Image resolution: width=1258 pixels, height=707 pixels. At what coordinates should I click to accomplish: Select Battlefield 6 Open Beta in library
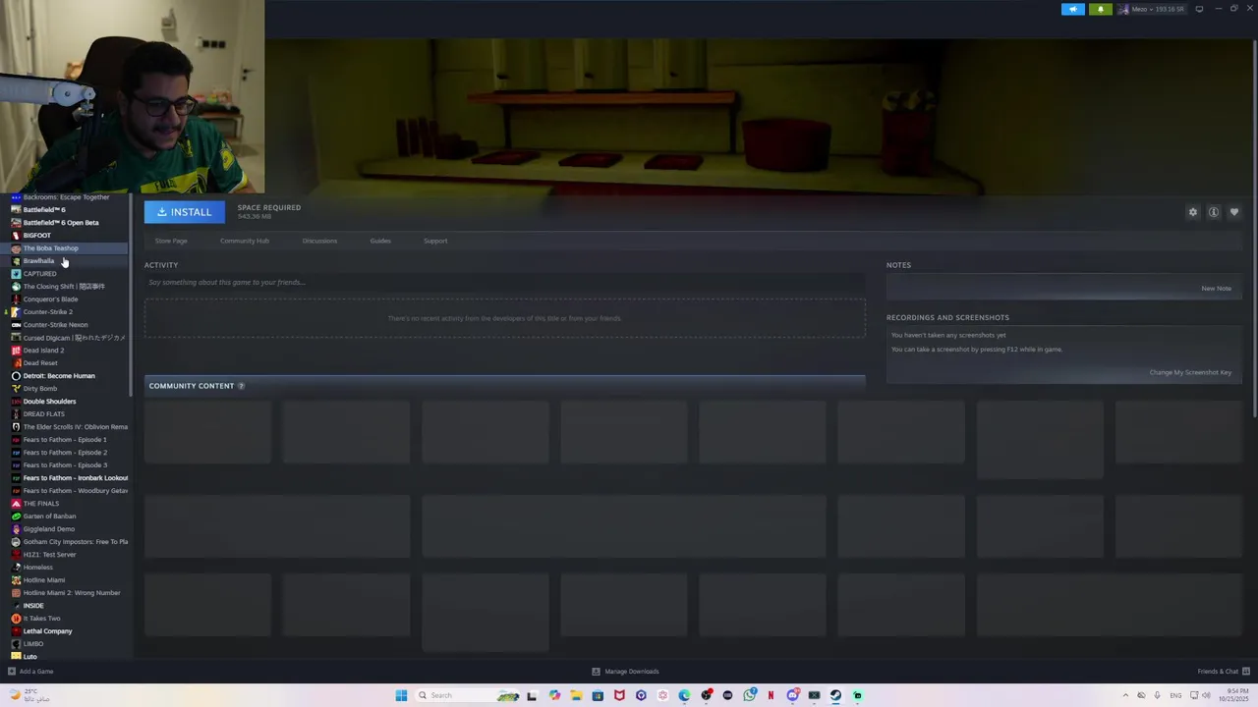(65, 223)
